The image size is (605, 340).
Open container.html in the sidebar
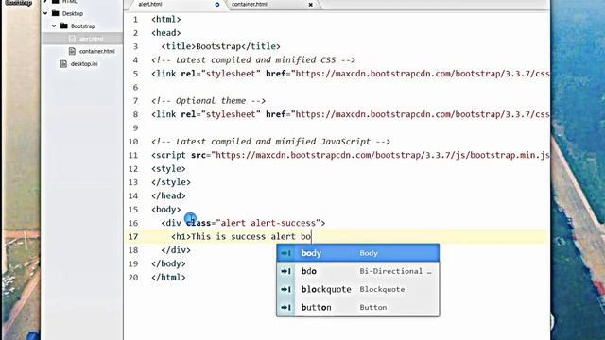pos(96,51)
